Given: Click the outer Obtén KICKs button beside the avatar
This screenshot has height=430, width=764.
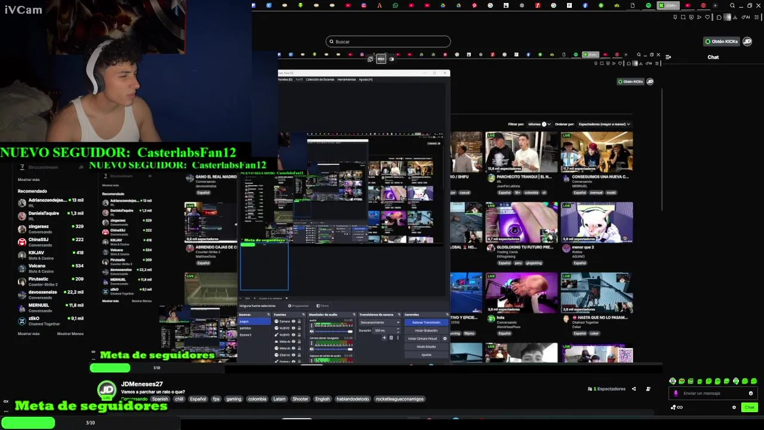Looking at the screenshot, I should click(721, 41).
